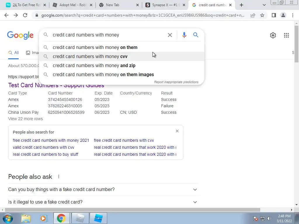The width and height of the screenshot is (299, 224).
Task: Expand 'Can you buy things with a fake credit card number?'
Action: click(103, 190)
